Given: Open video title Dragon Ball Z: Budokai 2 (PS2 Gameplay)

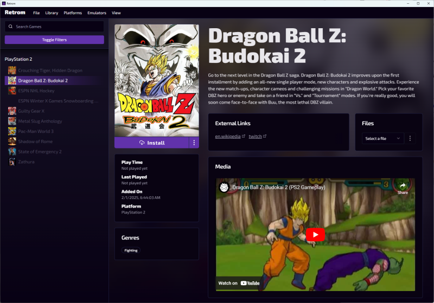Looking at the screenshot, I should click(x=279, y=187).
